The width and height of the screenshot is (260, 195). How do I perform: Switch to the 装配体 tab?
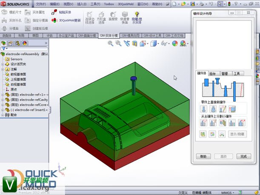[x=7, y=35]
